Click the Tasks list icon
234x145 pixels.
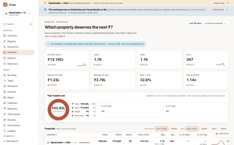click(x=5, y=81)
